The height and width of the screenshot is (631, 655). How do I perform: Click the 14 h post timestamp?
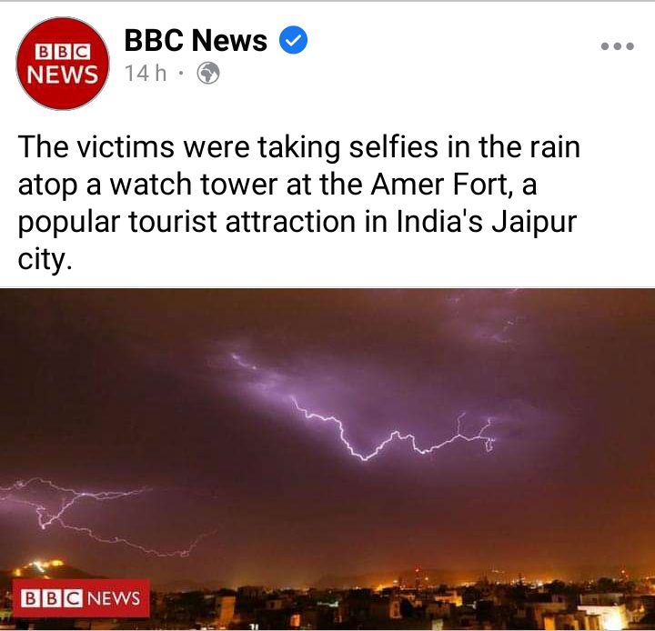click(x=146, y=74)
